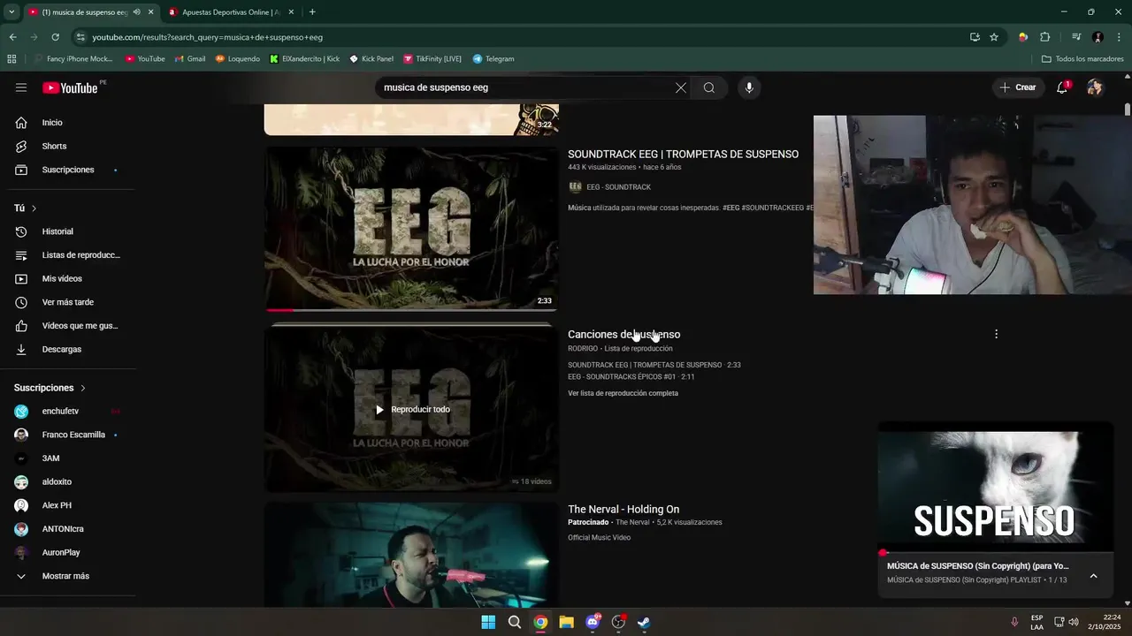The width and height of the screenshot is (1132, 636).
Task: Click the miniplayer red progress bar
Action: pyautogui.click(x=996, y=553)
